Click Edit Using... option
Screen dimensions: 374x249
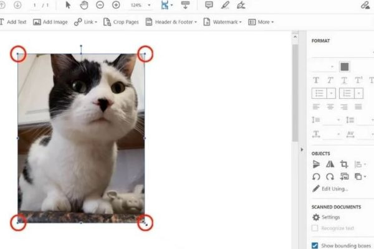coord(330,189)
